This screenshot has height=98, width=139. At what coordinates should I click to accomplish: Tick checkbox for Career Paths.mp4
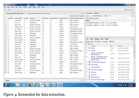[x=87, y=67]
